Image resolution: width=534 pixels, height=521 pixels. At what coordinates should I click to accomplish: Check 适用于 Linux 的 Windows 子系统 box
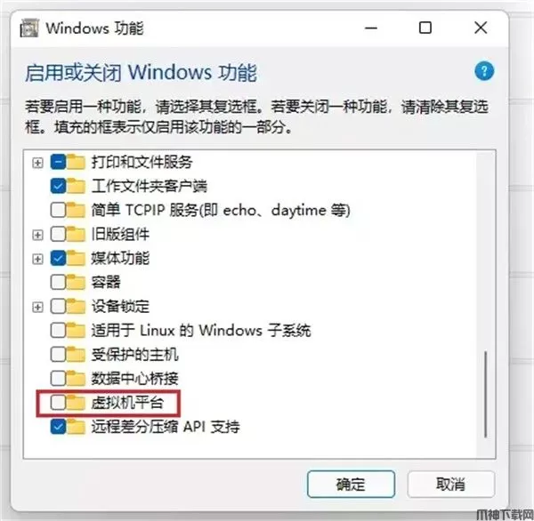[x=58, y=331]
